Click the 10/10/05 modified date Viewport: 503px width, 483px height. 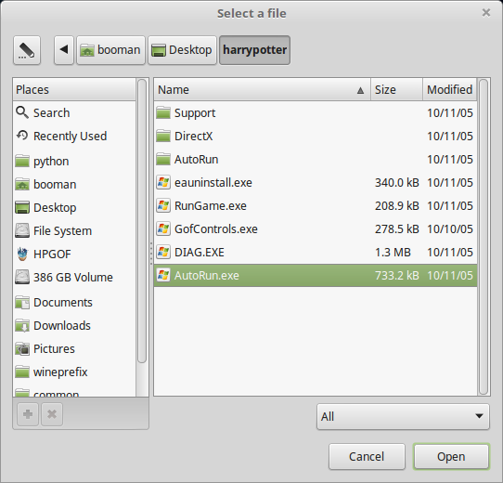click(x=450, y=229)
